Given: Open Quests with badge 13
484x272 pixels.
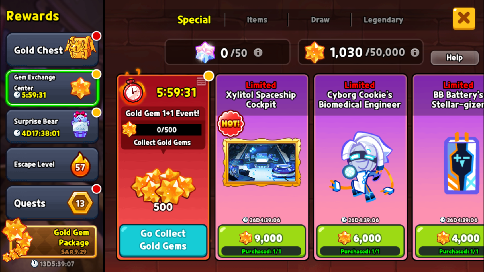Looking at the screenshot, I should (x=52, y=203).
